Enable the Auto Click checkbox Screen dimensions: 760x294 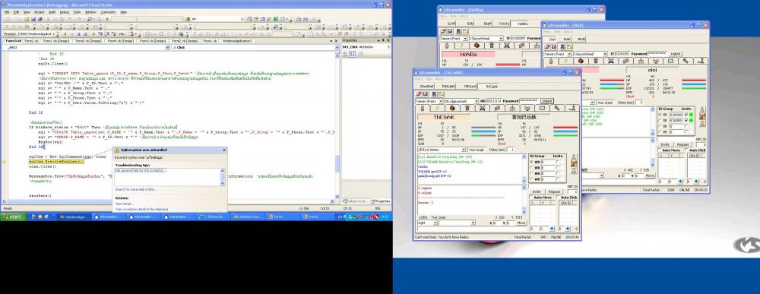[558, 198]
